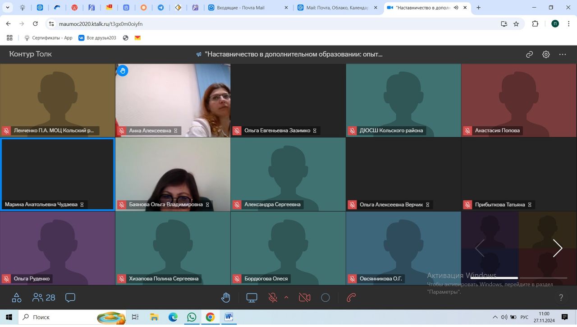Click muted mic icon on Ольга Руденко tile
This screenshot has height=327, width=577.
click(x=6, y=279)
